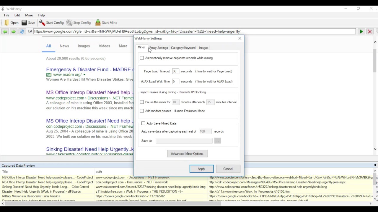
Task: Click the interval minutes field showing 15
Action: pyautogui.click(x=210, y=102)
